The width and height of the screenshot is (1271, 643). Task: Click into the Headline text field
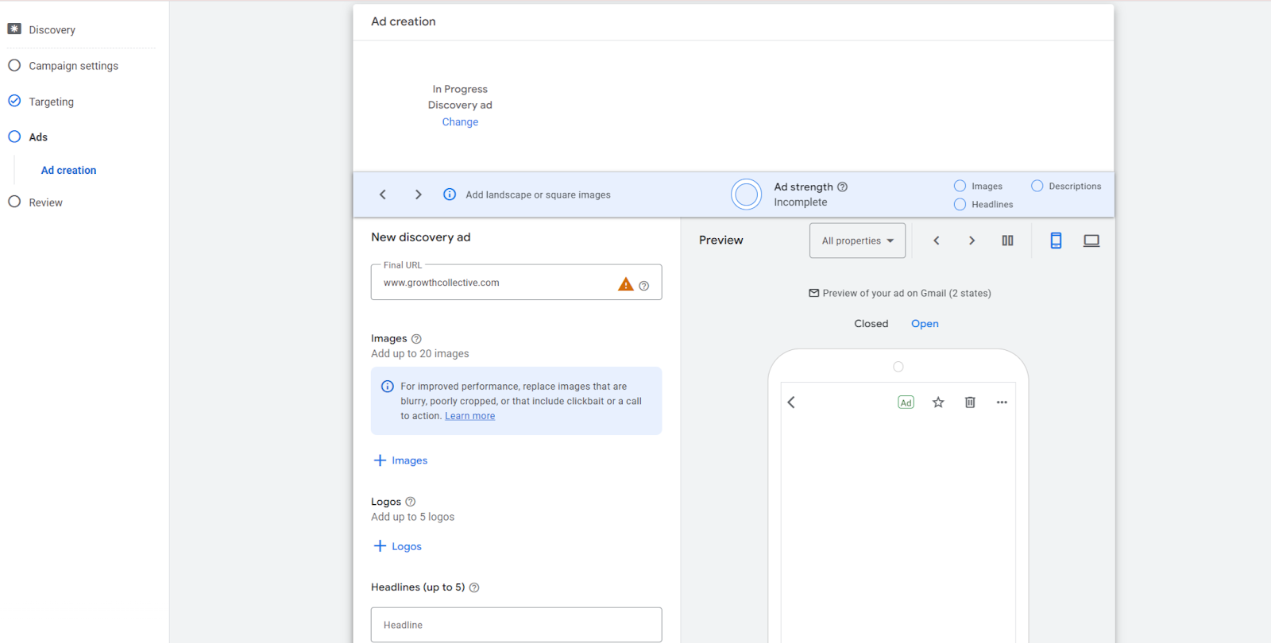pyautogui.click(x=516, y=625)
